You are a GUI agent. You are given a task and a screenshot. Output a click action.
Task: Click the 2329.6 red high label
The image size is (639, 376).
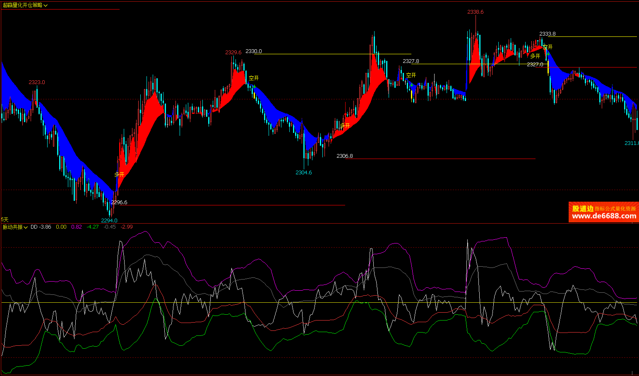point(233,53)
